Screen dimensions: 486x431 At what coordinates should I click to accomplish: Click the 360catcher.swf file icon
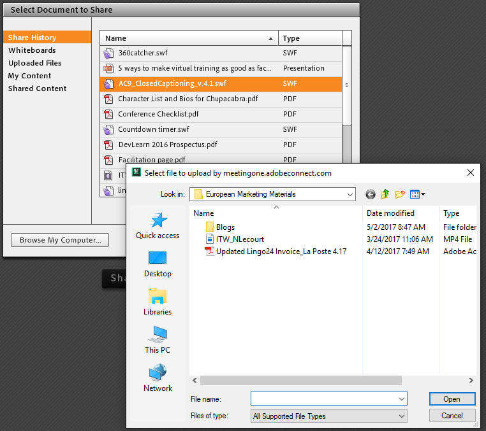108,53
